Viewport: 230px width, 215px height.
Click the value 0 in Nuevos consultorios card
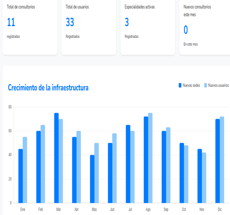click(x=186, y=30)
